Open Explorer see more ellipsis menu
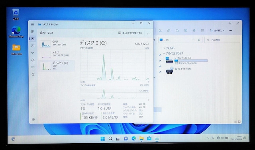Viewport: 255px width, 150px height. click(230, 31)
